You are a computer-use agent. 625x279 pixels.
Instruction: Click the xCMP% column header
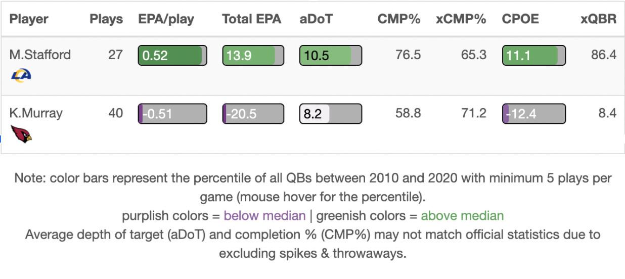pyautogui.click(x=461, y=19)
